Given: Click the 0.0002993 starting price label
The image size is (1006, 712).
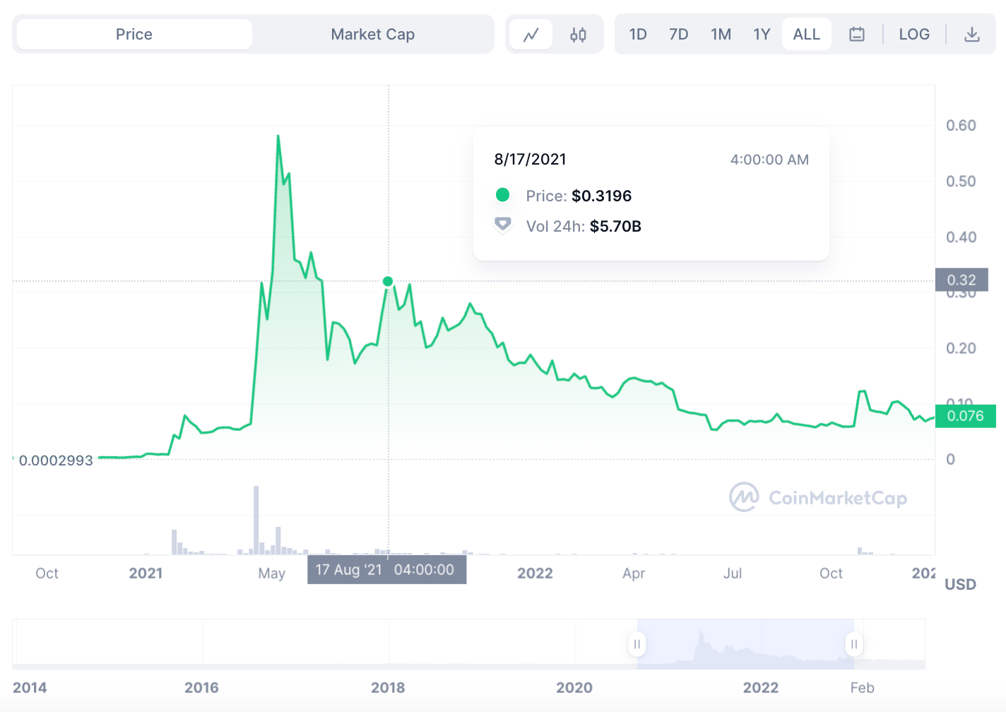Looking at the screenshot, I should (x=56, y=461).
